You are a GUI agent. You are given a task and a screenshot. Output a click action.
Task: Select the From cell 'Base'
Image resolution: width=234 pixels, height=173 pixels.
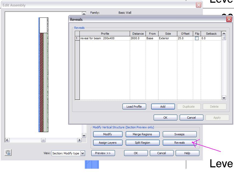(x=152, y=38)
